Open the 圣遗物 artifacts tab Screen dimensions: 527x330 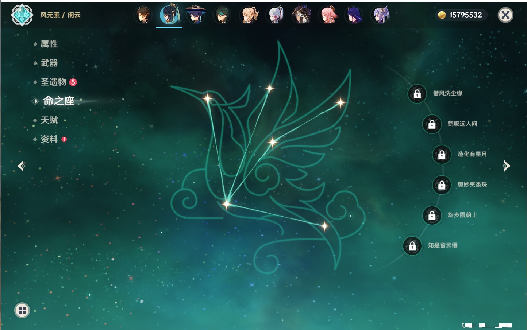click(x=53, y=82)
